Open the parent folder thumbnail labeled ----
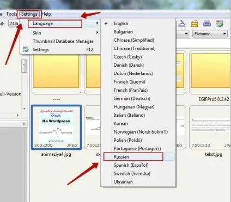The image size is (231, 202). (56, 74)
